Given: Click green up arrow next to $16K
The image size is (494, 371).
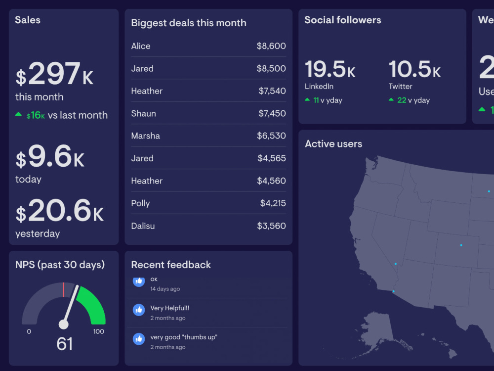Looking at the screenshot, I should (x=19, y=115).
